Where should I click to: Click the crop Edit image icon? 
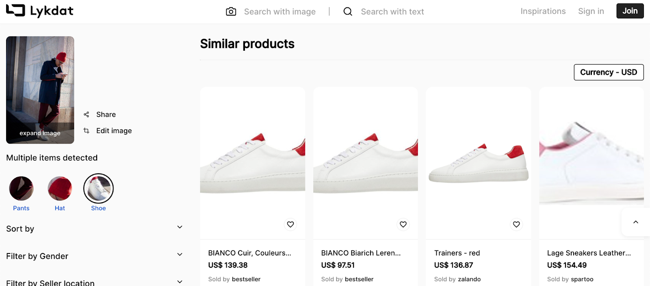pyautogui.click(x=86, y=131)
